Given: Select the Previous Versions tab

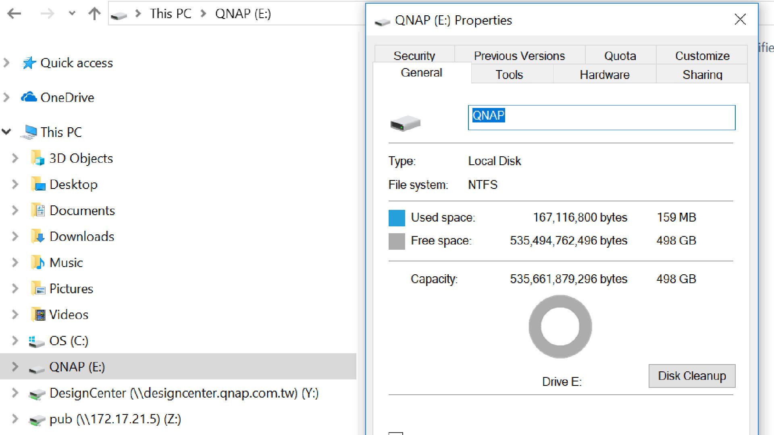Looking at the screenshot, I should click(519, 55).
